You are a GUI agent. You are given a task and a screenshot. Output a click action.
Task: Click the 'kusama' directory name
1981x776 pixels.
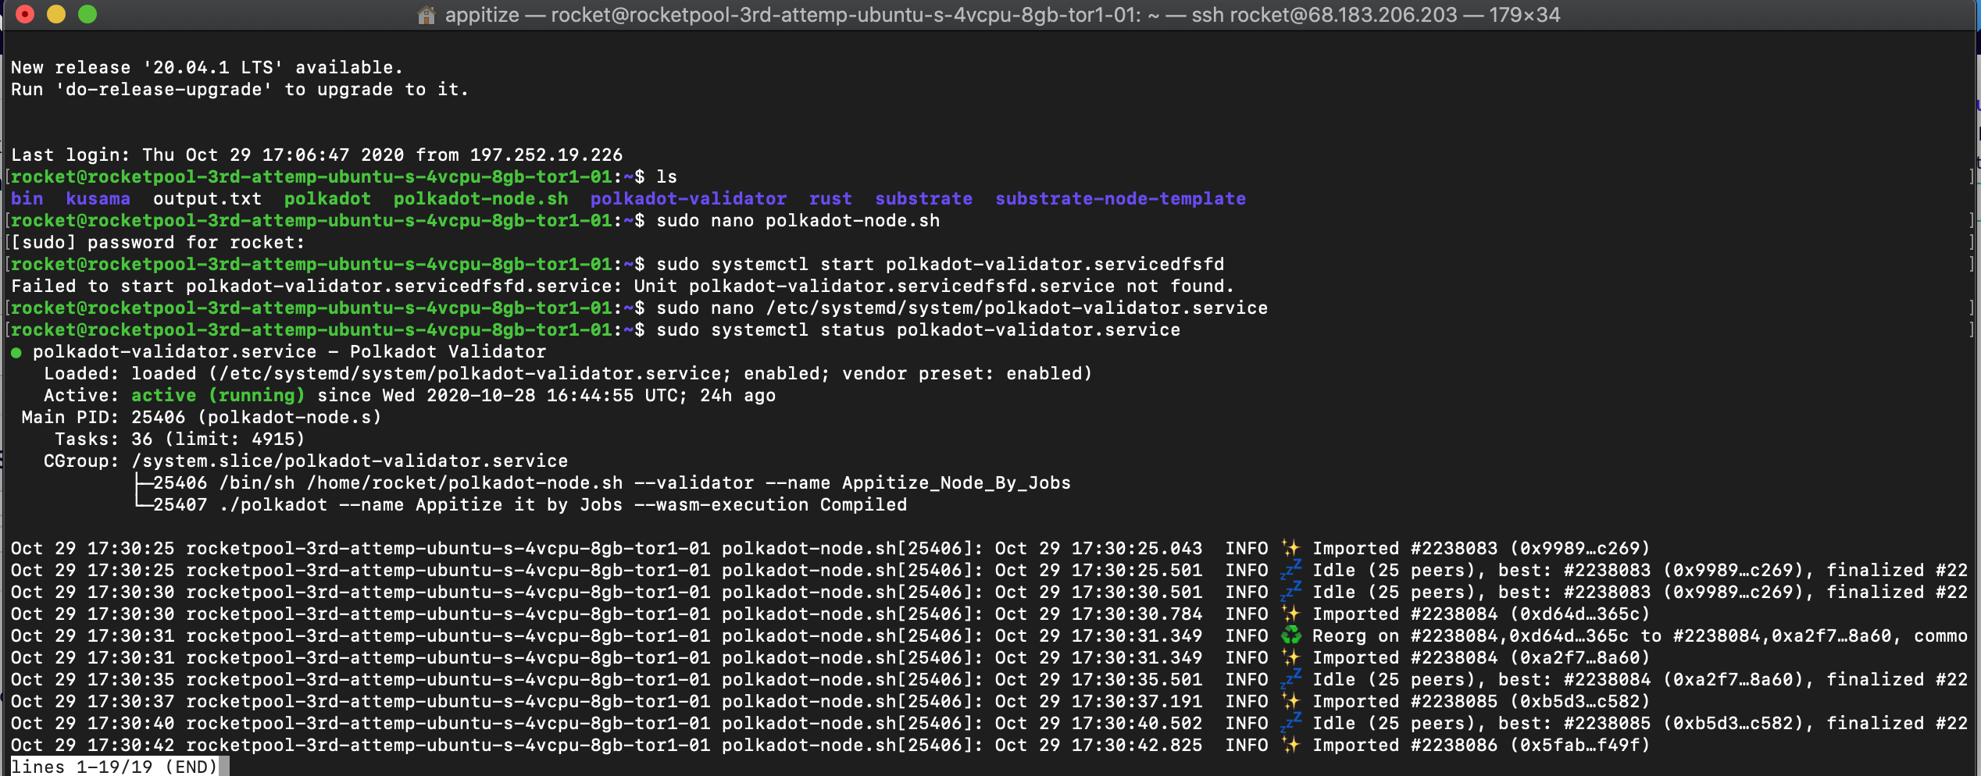pyautogui.click(x=98, y=199)
